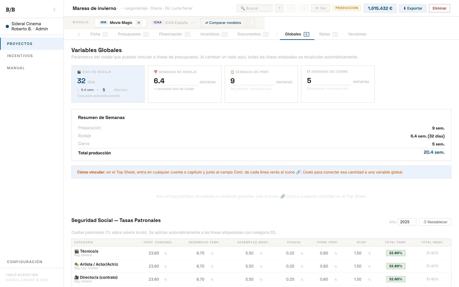Click the calendar icon on Semanas de Rodaje card

tap(156, 72)
